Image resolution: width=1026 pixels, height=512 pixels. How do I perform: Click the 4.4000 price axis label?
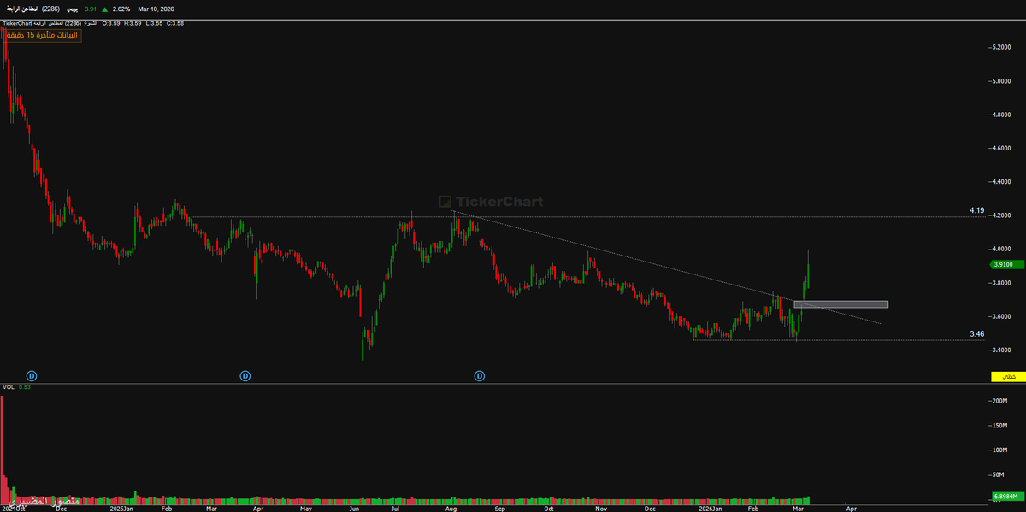pos(1002,181)
